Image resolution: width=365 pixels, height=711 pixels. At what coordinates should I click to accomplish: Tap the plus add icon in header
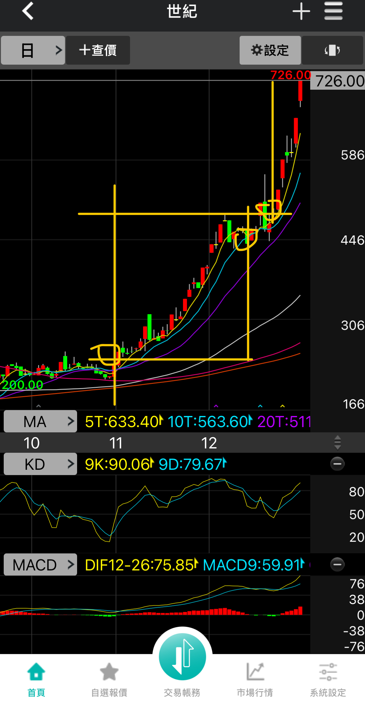pos(301,11)
